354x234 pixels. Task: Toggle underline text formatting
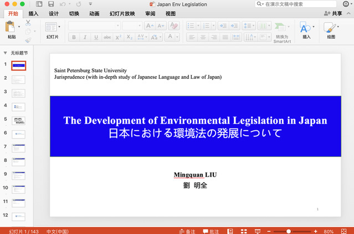[x=96, y=37]
